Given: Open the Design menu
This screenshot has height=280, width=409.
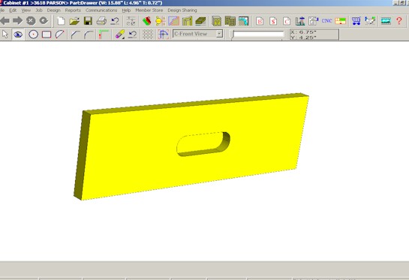Looking at the screenshot, I should click(53, 11).
